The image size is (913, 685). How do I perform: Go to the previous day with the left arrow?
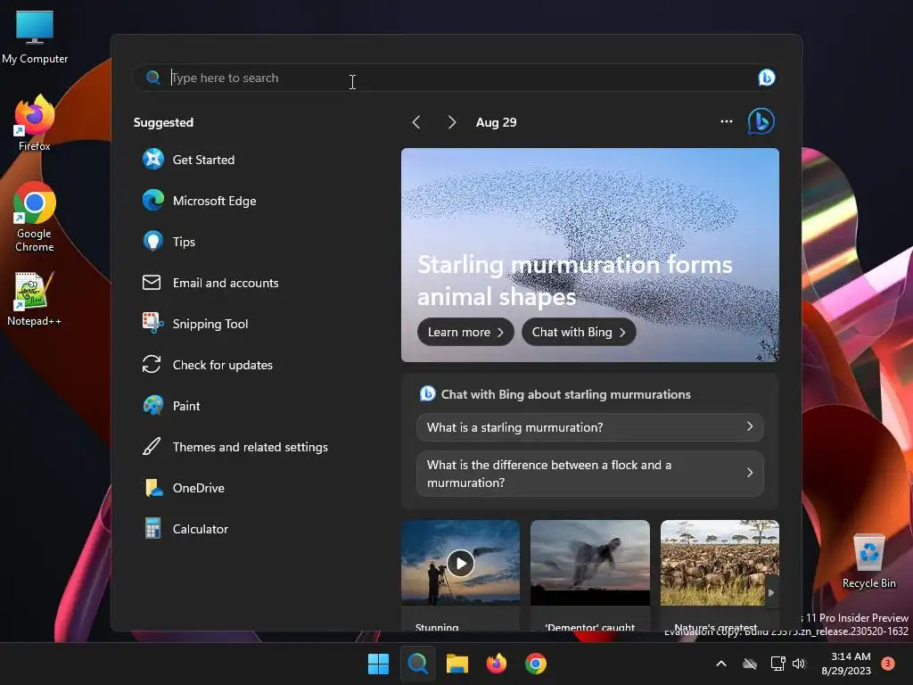pyautogui.click(x=416, y=122)
